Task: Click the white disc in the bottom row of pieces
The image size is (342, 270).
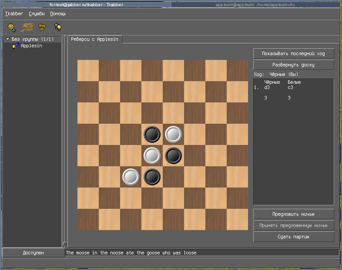Action: pyautogui.click(x=131, y=177)
